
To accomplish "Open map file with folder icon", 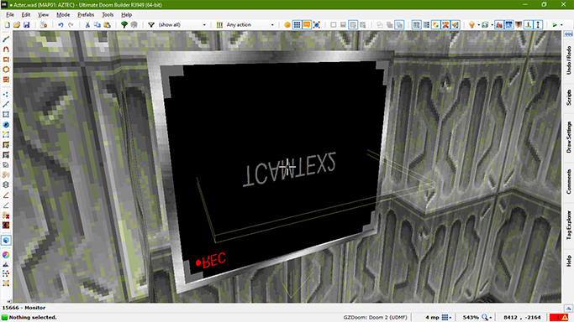I will [x=17, y=25].
